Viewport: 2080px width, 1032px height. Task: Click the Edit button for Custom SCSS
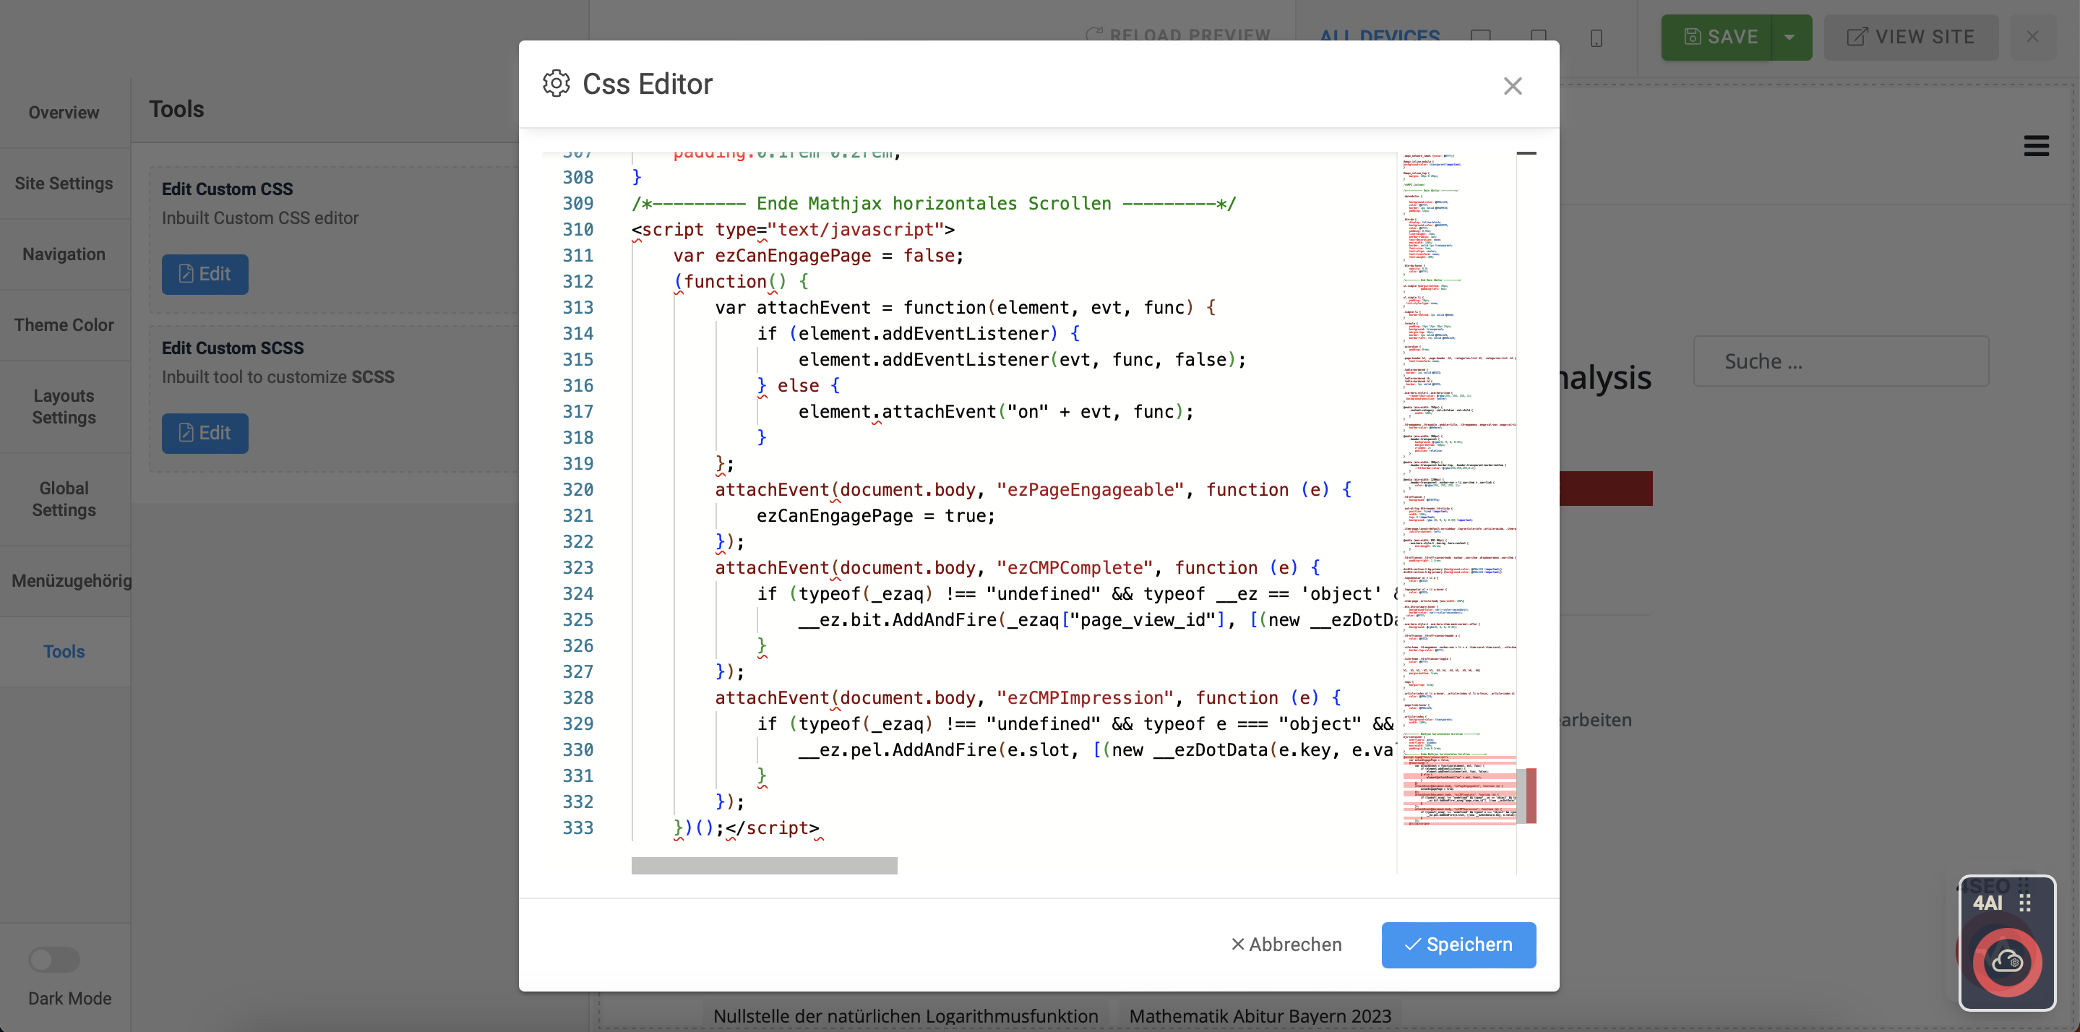click(x=205, y=433)
